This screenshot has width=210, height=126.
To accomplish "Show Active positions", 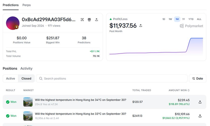I will 10,78.
